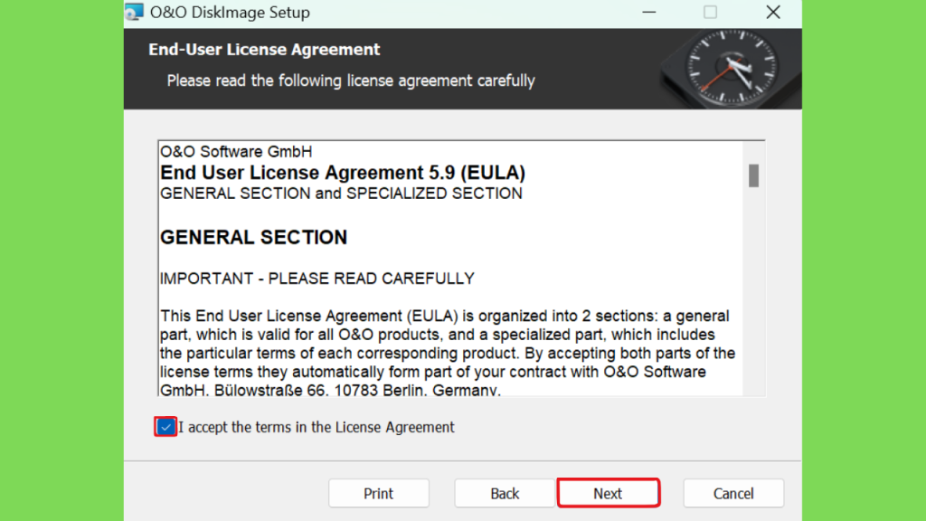Screen dimensions: 926x521
Task: Proceed with the Next button
Action: point(609,493)
